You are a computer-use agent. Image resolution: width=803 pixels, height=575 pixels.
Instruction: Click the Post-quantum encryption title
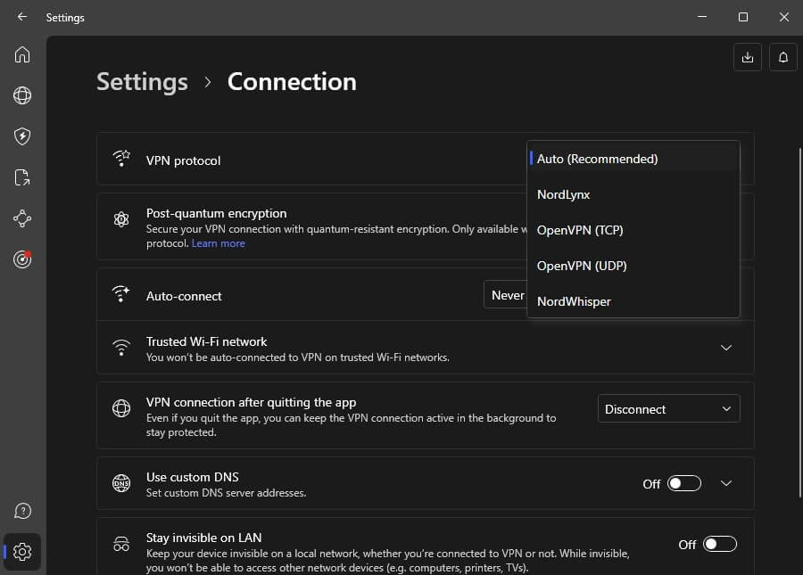pyautogui.click(x=217, y=213)
